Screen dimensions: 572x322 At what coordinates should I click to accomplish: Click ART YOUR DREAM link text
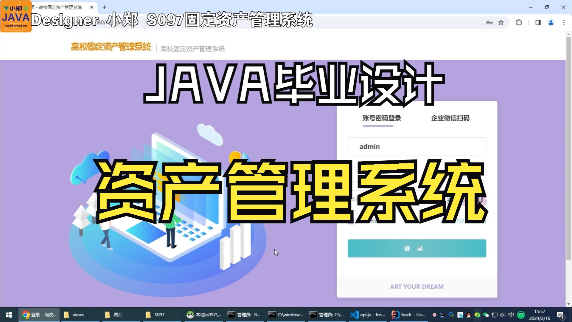point(416,286)
